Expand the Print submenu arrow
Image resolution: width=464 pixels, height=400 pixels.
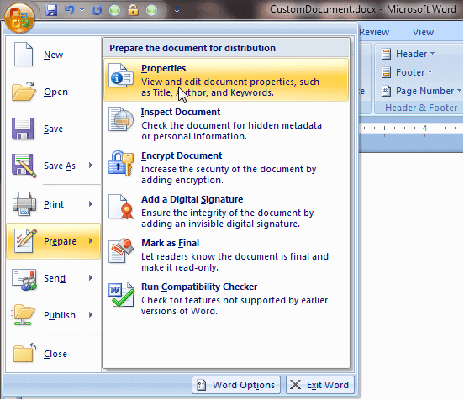pos(91,204)
